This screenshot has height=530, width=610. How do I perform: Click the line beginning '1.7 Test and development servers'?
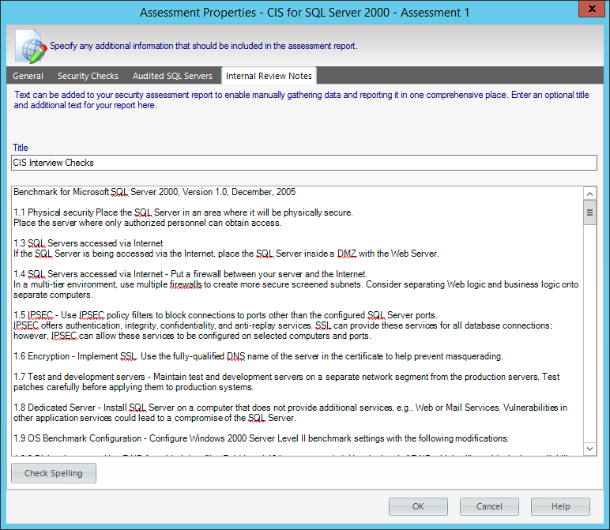pos(286,377)
